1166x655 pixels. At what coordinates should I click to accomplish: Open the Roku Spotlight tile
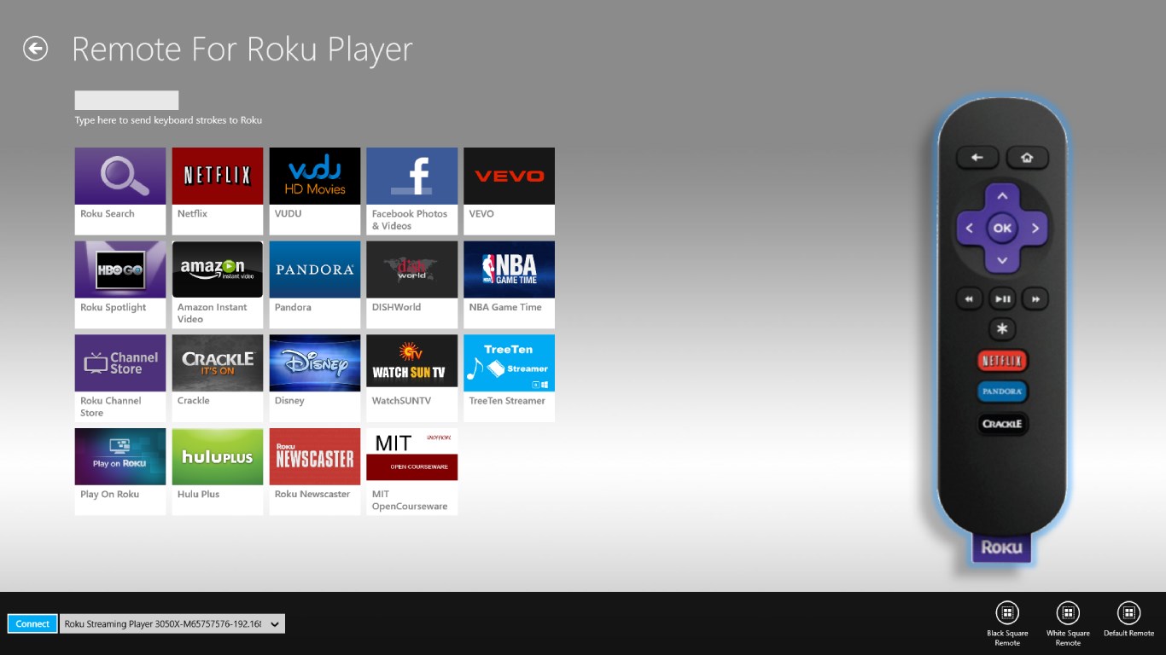coord(120,285)
